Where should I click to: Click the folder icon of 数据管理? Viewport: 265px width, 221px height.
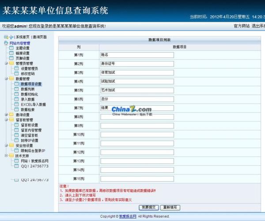(11, 79)
